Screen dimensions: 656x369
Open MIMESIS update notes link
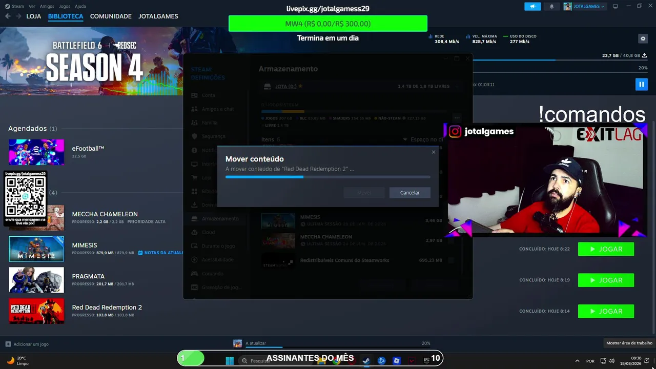coord(160,253)
